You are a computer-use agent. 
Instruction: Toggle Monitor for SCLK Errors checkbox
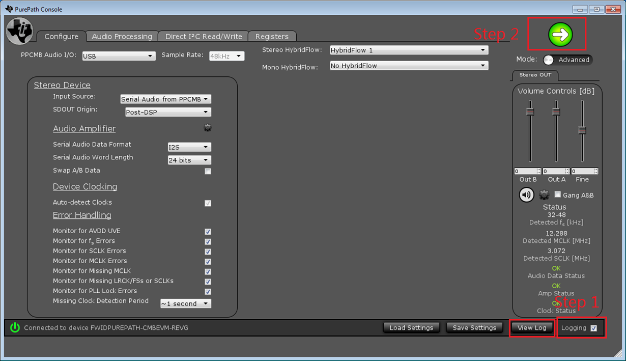pyautogui.click(x=208, y=252)
